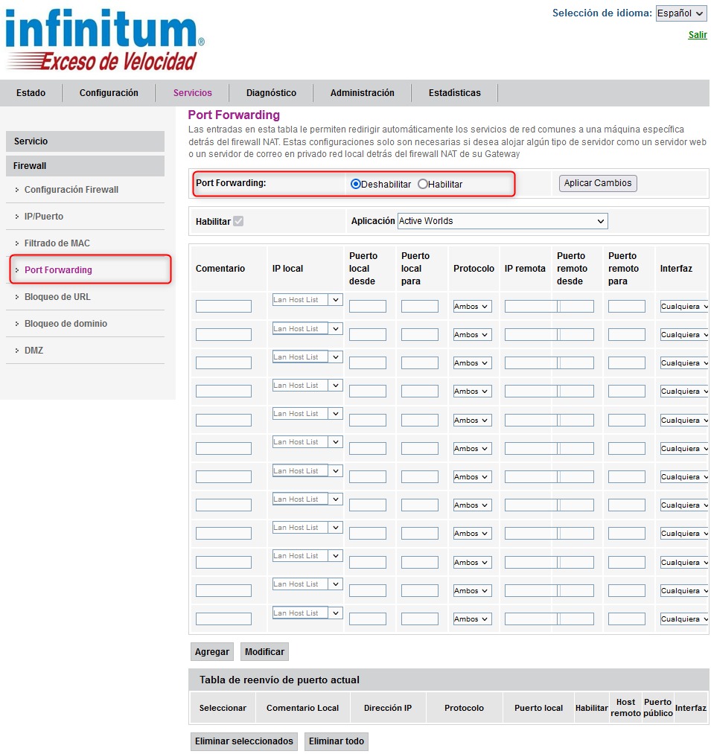Select Configuración Firewall in the sidebar
The width and height of the screenshot is (711, 754).
[72, 190]
